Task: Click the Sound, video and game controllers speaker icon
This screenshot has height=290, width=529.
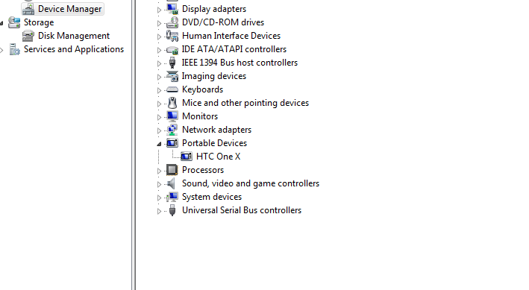Action: (x=172, y=183)
